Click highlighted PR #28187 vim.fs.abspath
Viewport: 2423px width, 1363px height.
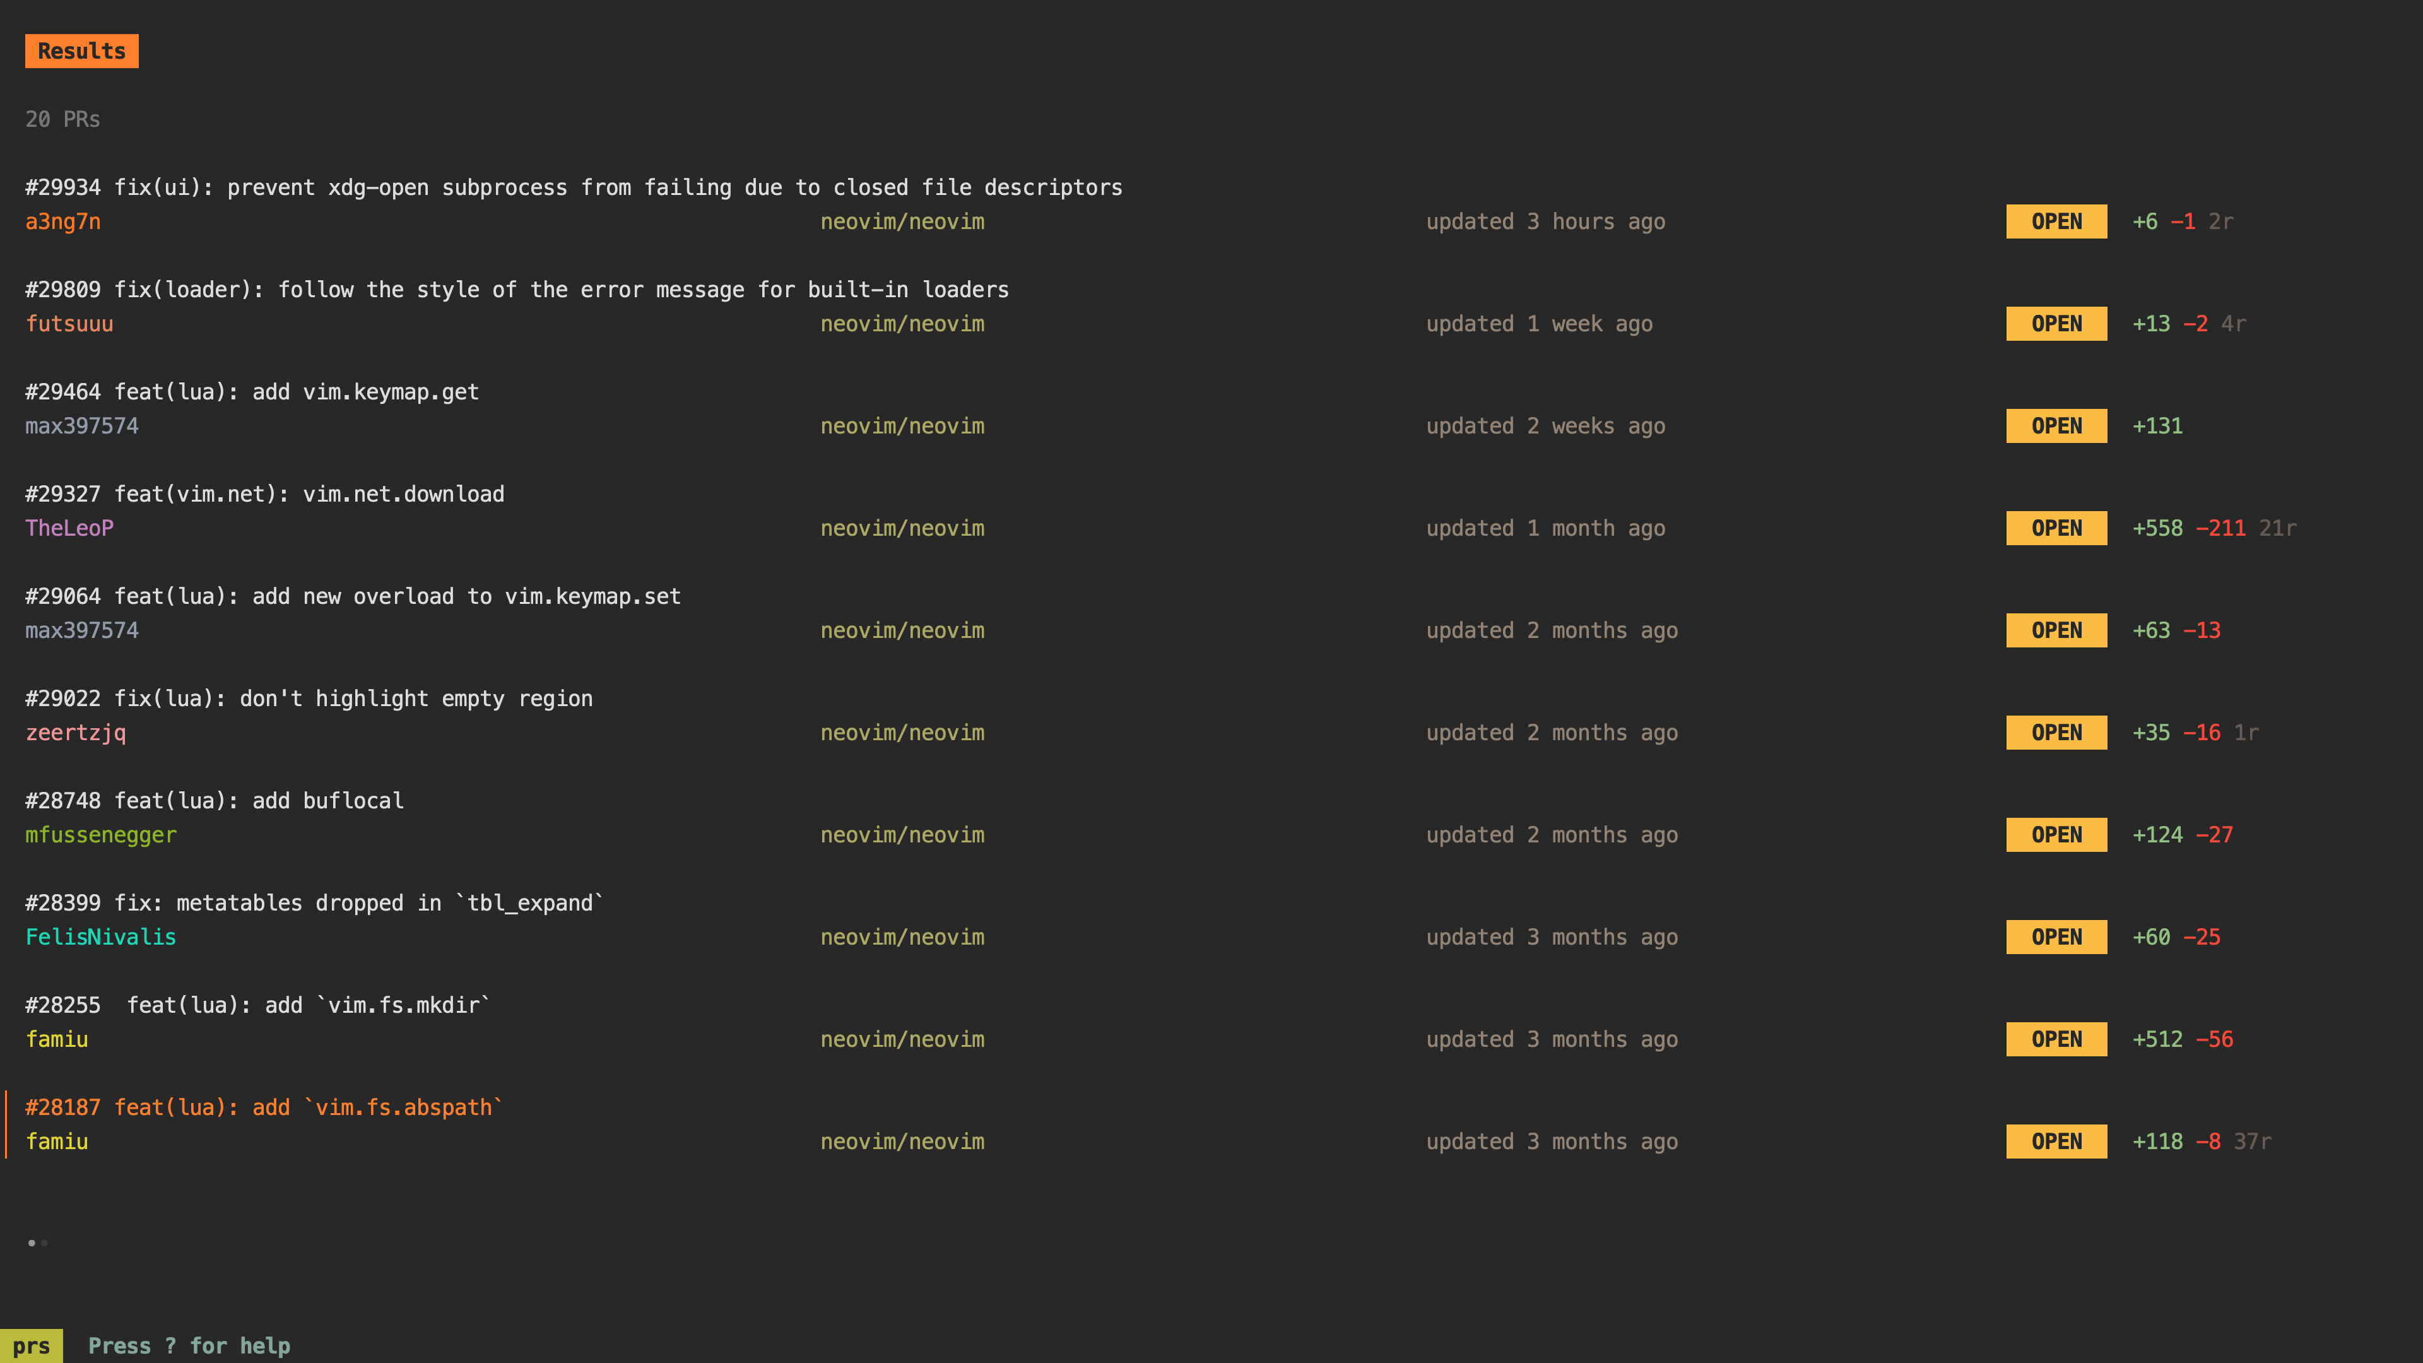tap(263, 1107)
